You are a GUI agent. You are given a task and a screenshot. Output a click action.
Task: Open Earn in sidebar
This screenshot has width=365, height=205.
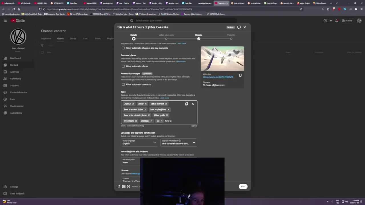13,99
